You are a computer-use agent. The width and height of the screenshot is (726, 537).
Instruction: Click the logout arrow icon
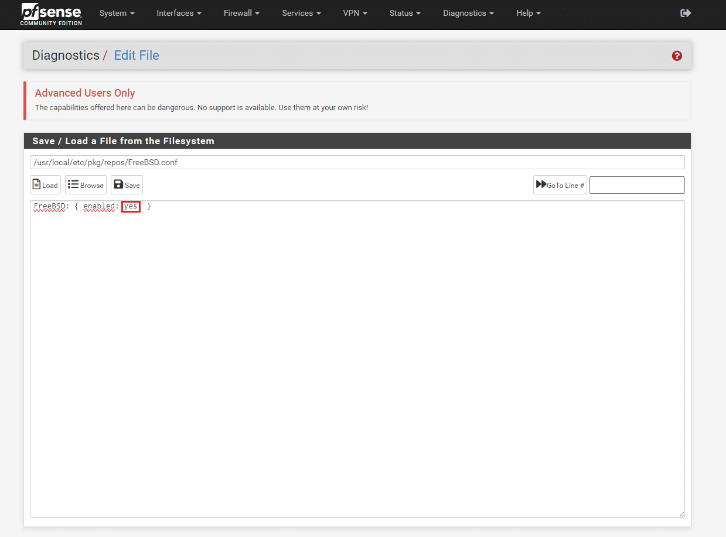click(686, 13)
